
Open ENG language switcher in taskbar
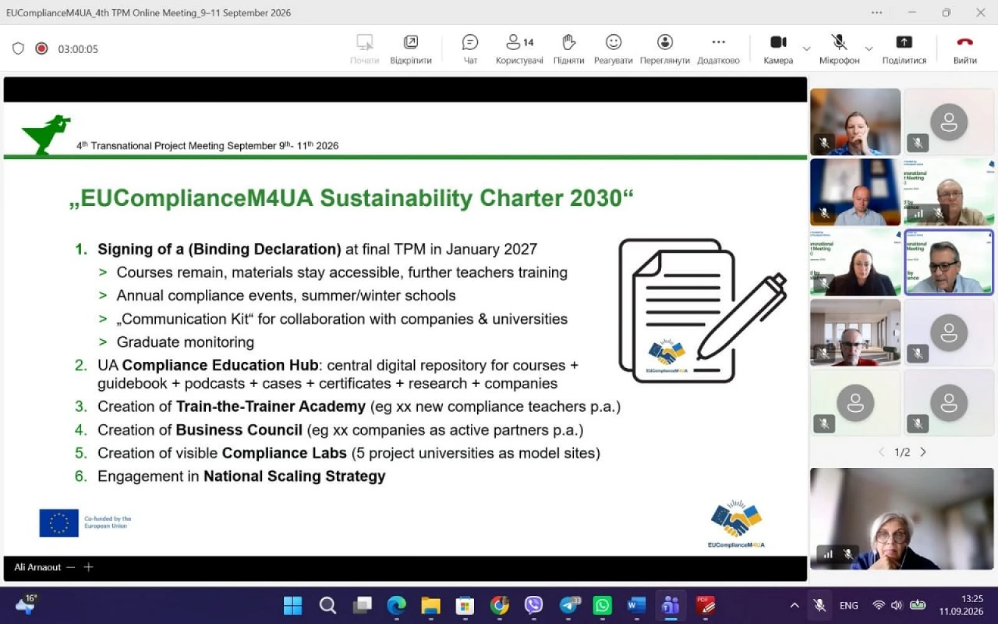pos(848,605)
